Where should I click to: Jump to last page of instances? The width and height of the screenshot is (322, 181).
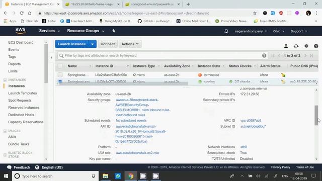pos(311,56)
